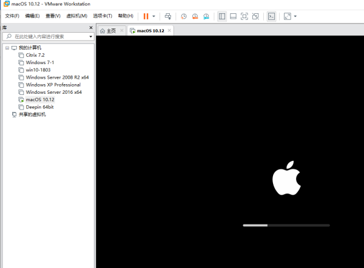Select Windows Server 2016 x64 in library
The height and width of the screenshot is (268, 364).
click(x=53, y=92)
